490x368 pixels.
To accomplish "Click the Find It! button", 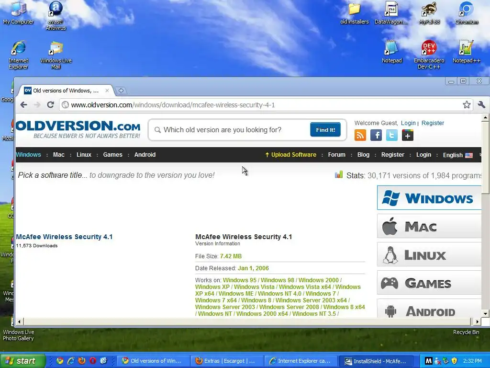I will [325, 129].
